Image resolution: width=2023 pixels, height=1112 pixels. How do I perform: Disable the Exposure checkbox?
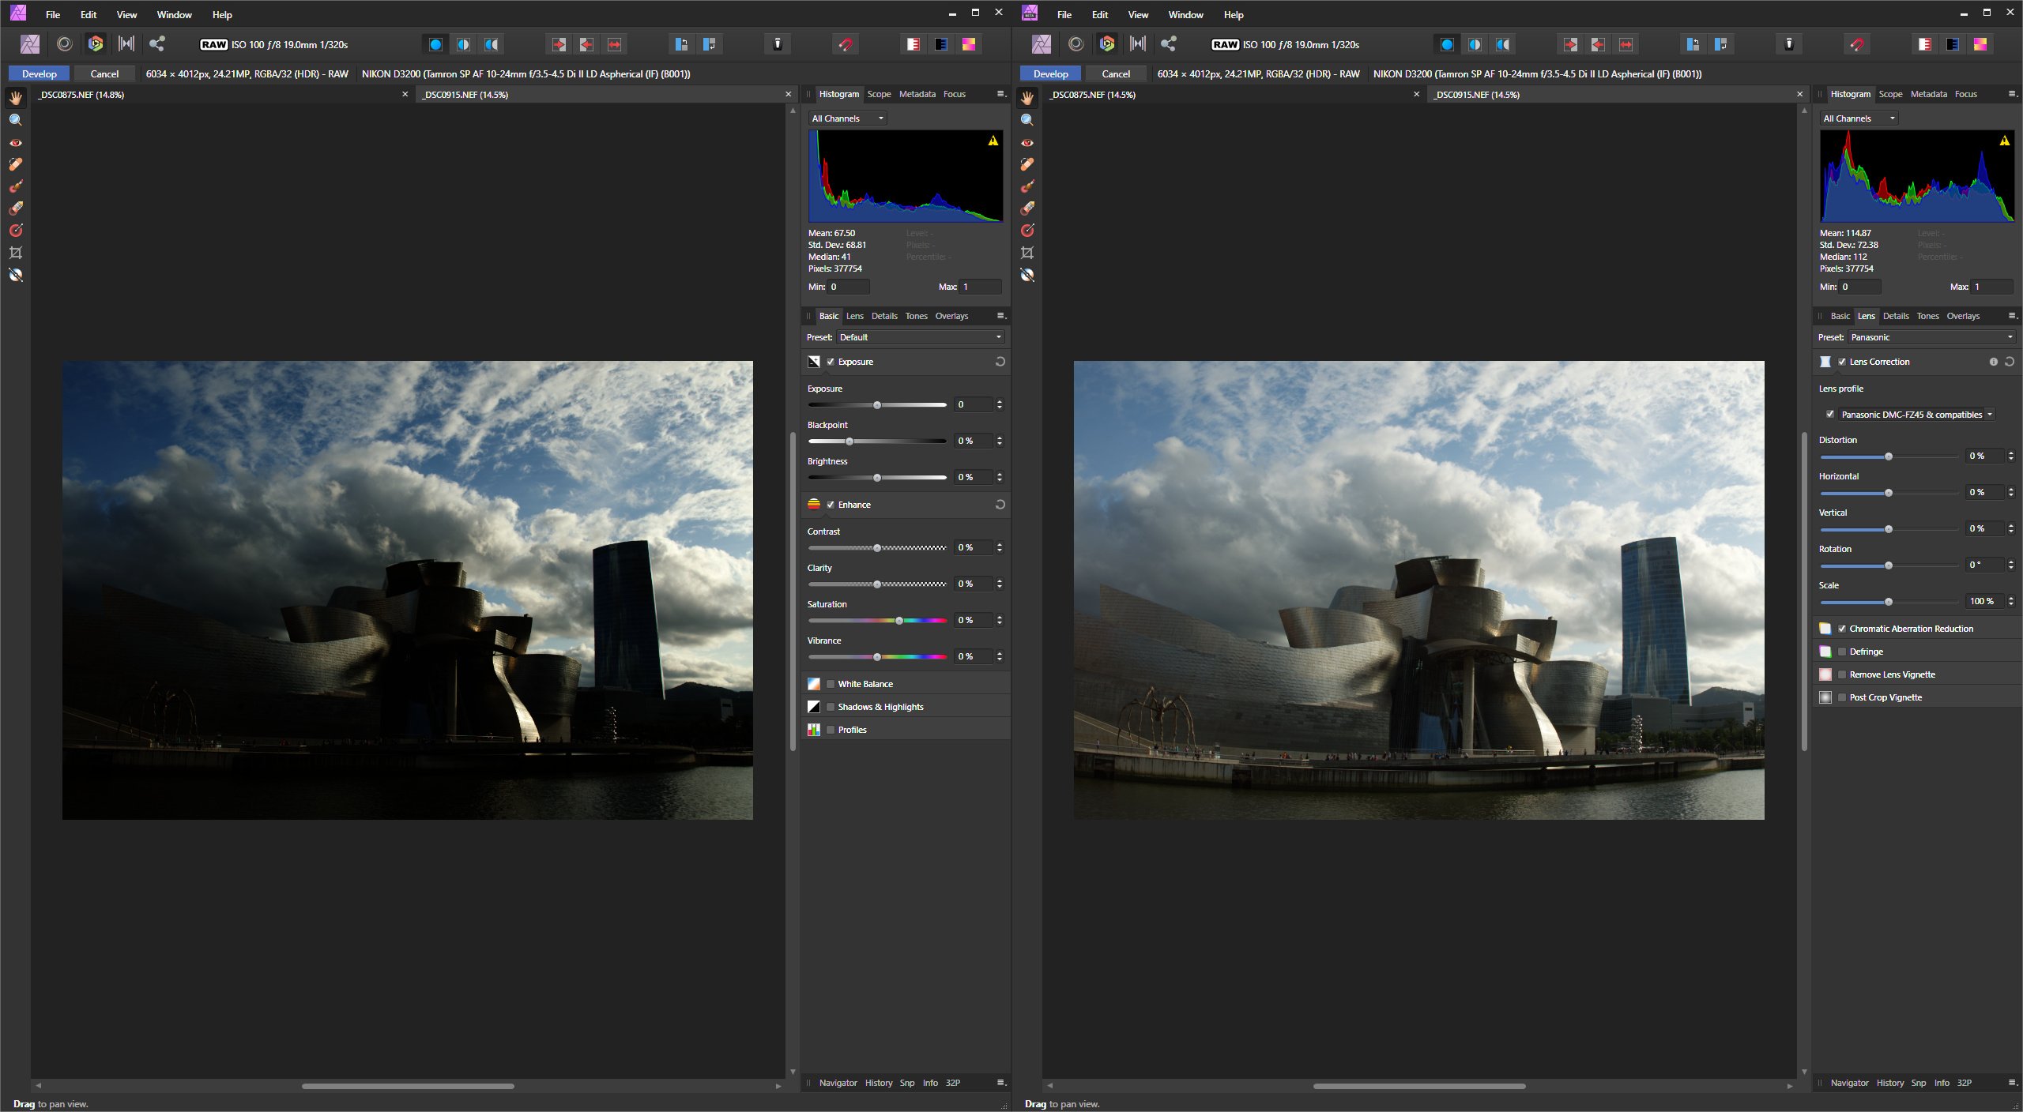[831, 362]
